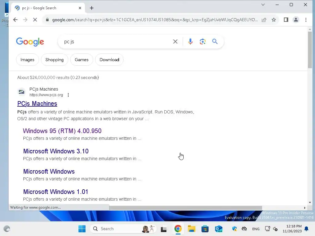This screenshot has width=315, height=236.
Task: Open notifications via the bell icon
Action: [x=307, y=229]
